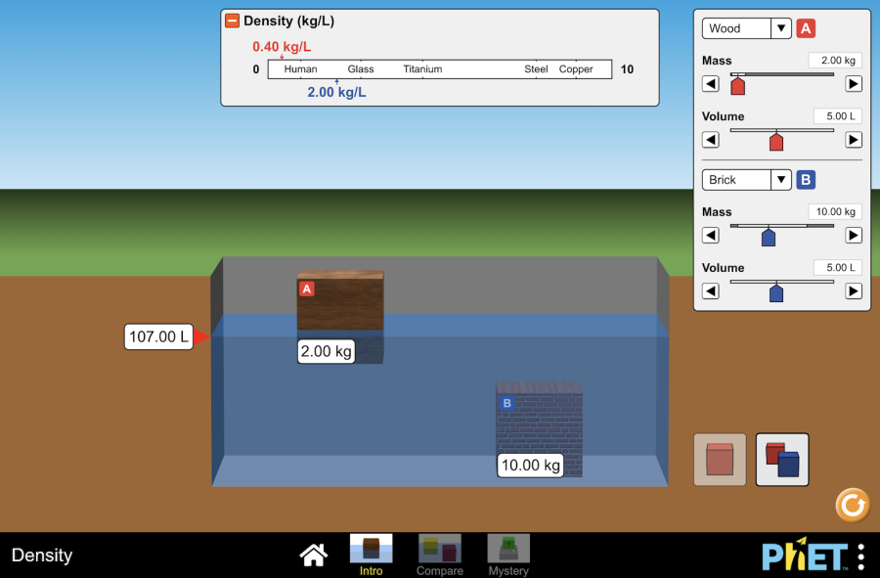Click the brick block B in water

pos(539,422)
